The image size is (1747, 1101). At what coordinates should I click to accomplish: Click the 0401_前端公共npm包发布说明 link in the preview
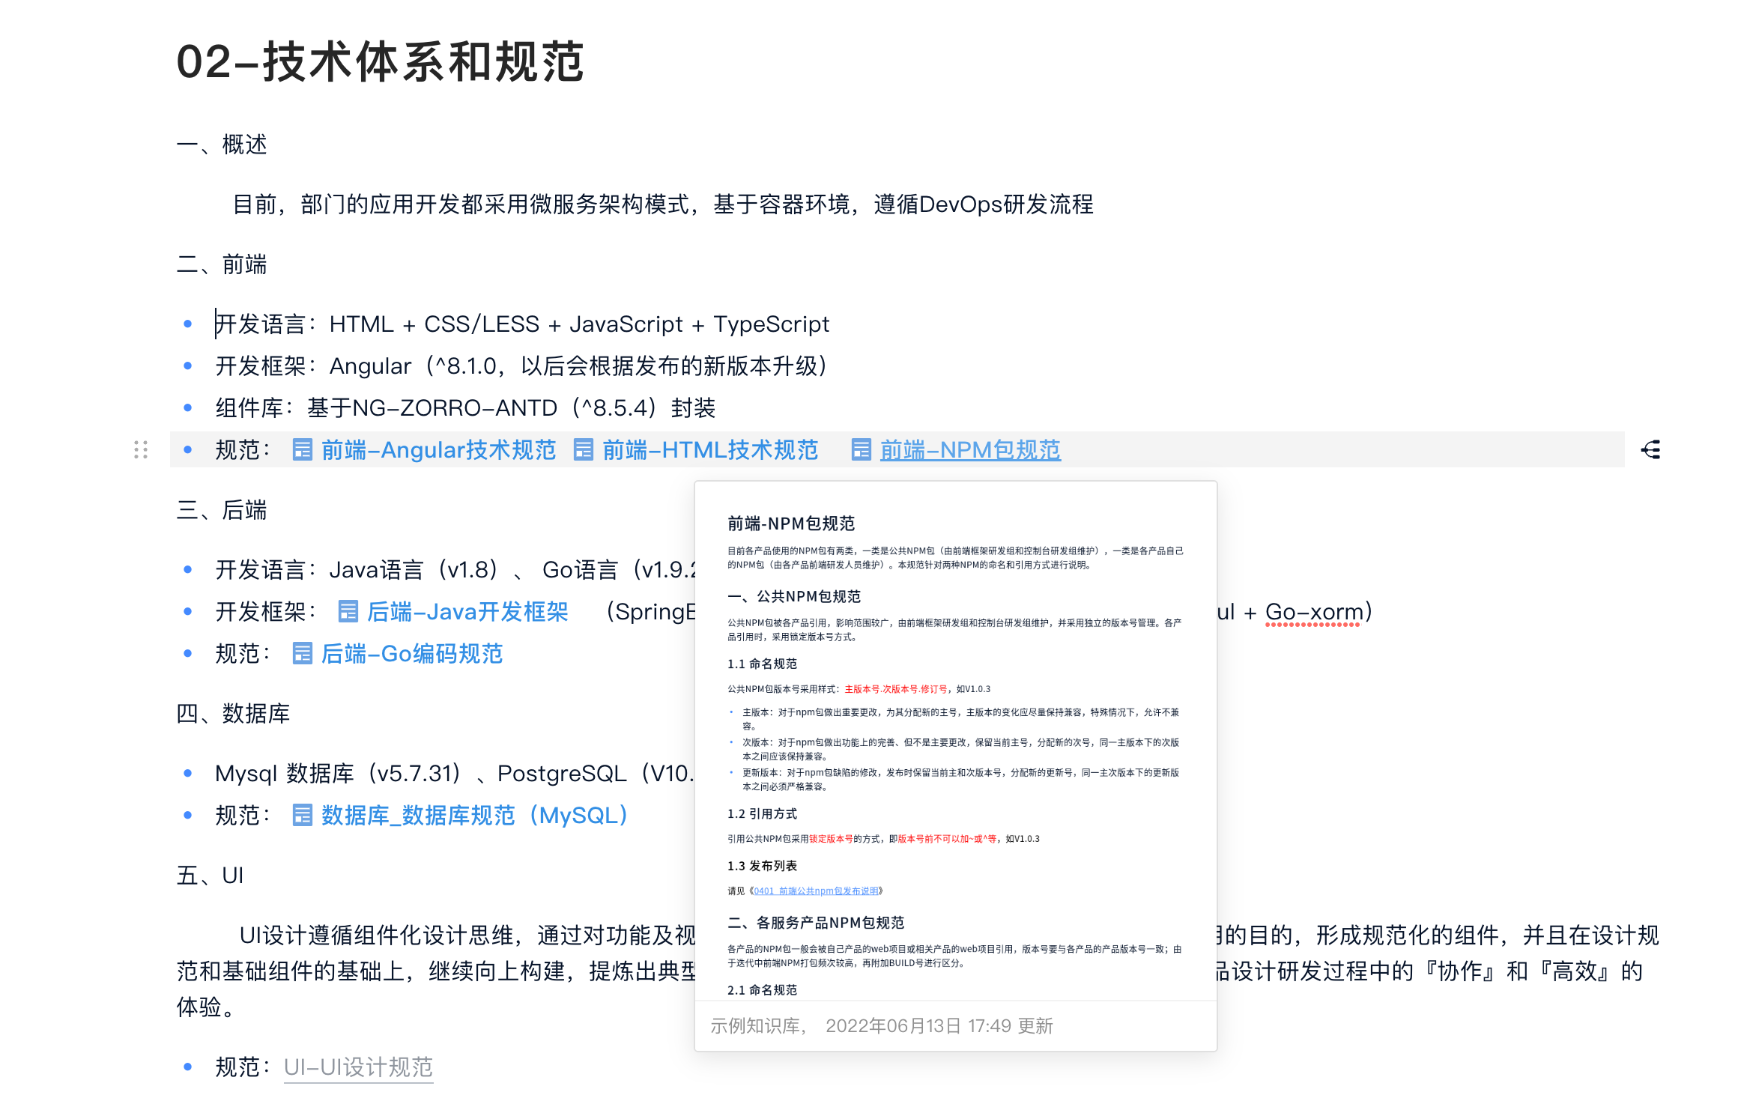(x=817, y=891)
